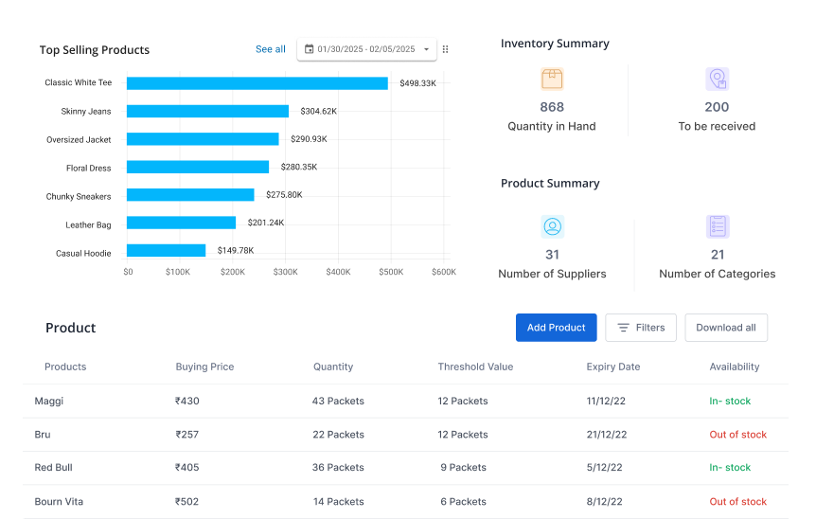Screen dimensions: 816x519
Task: Click the filter lines icon
Action: [623, 328]
